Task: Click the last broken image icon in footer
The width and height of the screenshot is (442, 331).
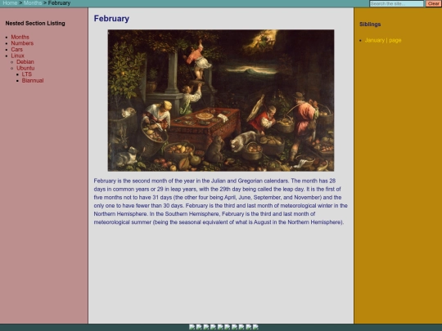Action: (x=255, y=327)
